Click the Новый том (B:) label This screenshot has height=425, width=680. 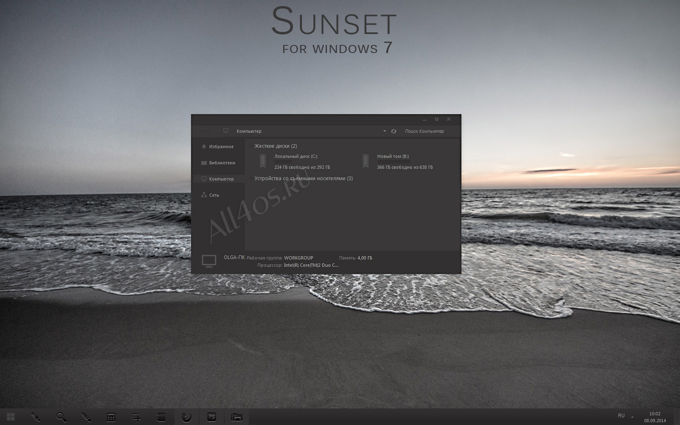393,156
